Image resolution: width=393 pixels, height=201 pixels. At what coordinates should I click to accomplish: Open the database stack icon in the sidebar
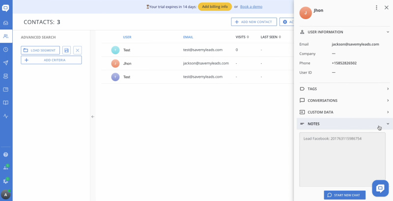5,76
